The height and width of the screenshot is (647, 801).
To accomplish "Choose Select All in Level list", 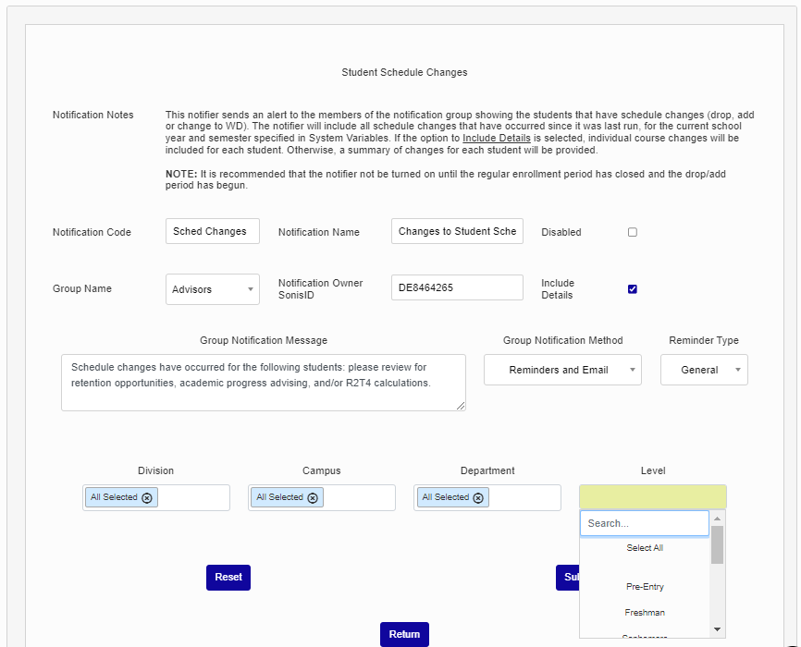I will click(645, 548).
